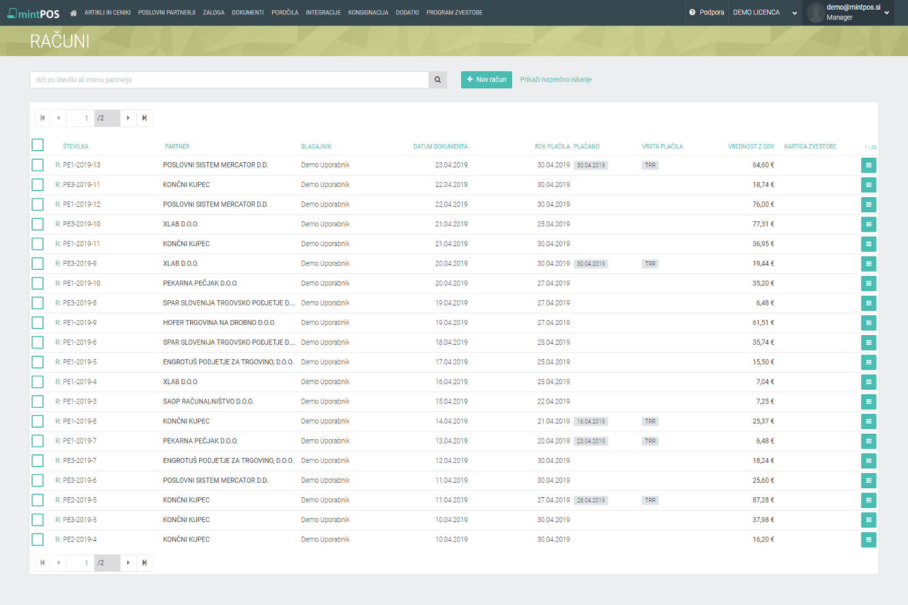The width and height of the screenshot is (908, 605).
Task: Click the home icon in navigation bar
Action: click(x=73, y=13)
